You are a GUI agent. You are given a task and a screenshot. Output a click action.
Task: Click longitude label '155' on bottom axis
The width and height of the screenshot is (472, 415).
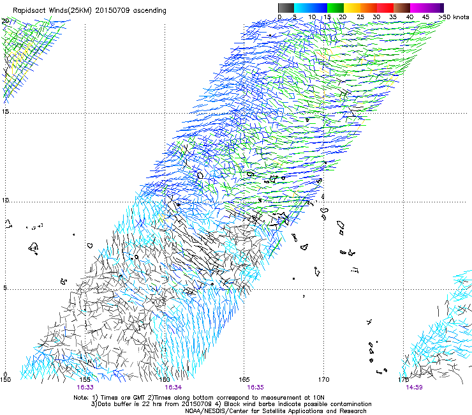click(x=85, y=380)
